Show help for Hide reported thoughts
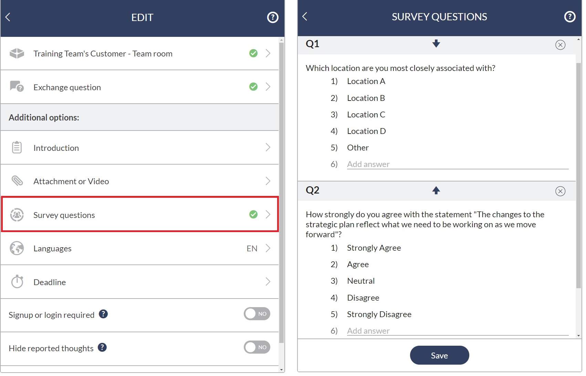Image resolution: width=586 pixels, height=376 pixels. pos(102,347)
